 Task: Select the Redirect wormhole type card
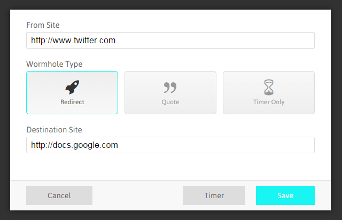(72, 92)
